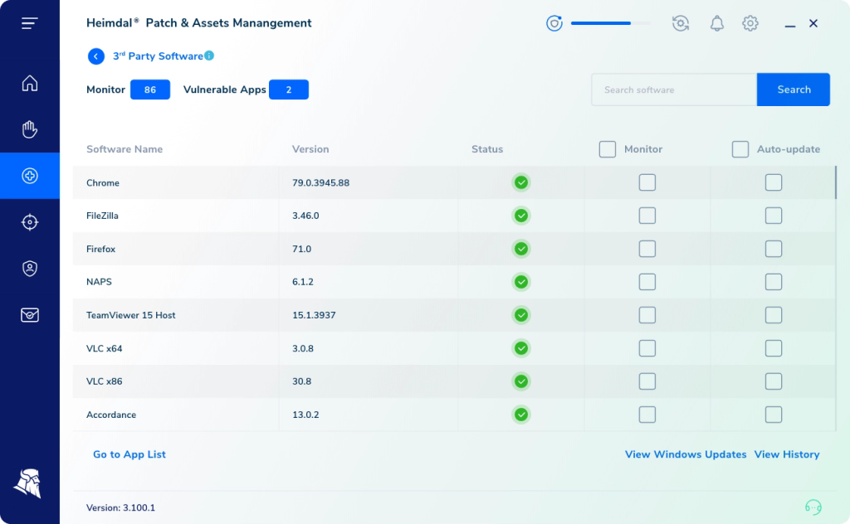Click the Version column header
The width and height of the screenshot is (850, 524).
[310, 149]
